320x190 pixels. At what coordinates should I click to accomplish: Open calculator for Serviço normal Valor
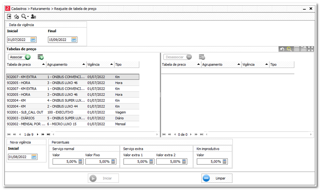pyautogui.click(x=80, y=161)
